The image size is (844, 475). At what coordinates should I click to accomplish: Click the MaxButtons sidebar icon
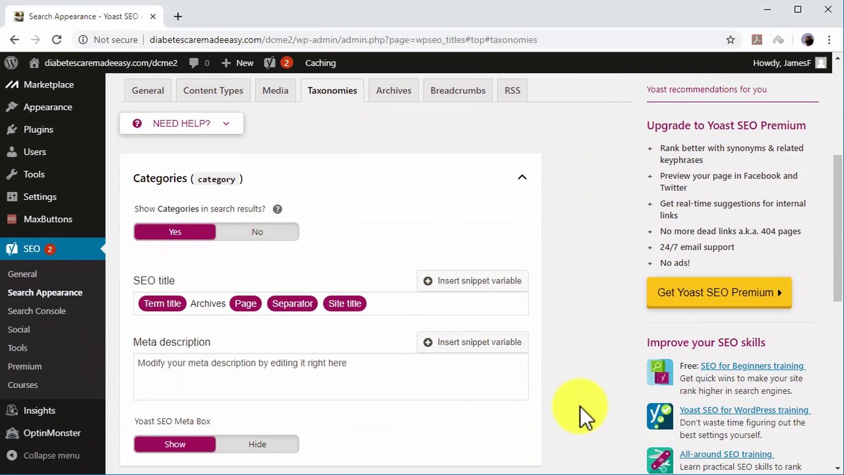pyautogui.click(x=12, y=219)
